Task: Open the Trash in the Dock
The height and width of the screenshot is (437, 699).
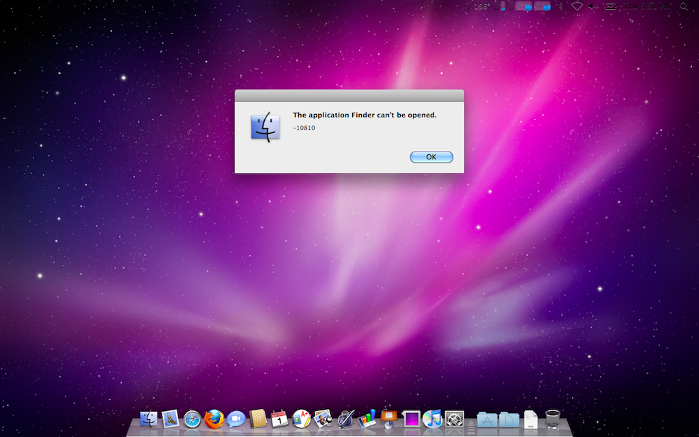Action: pyautogui.click(x=553, y=419)
